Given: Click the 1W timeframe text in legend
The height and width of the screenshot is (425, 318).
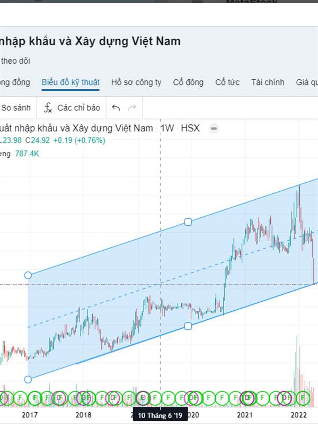Looking at the screenshot, I should 167,128.
